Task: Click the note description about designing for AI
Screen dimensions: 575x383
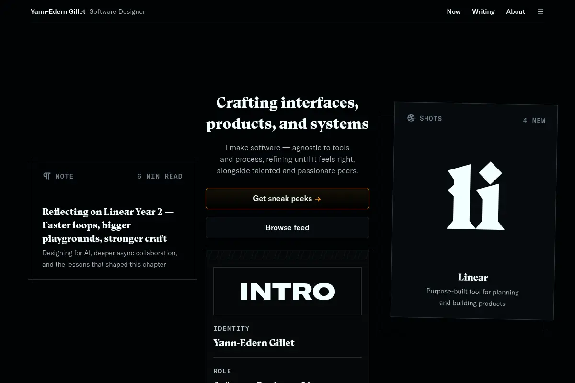Action: (x=110, y=259)
